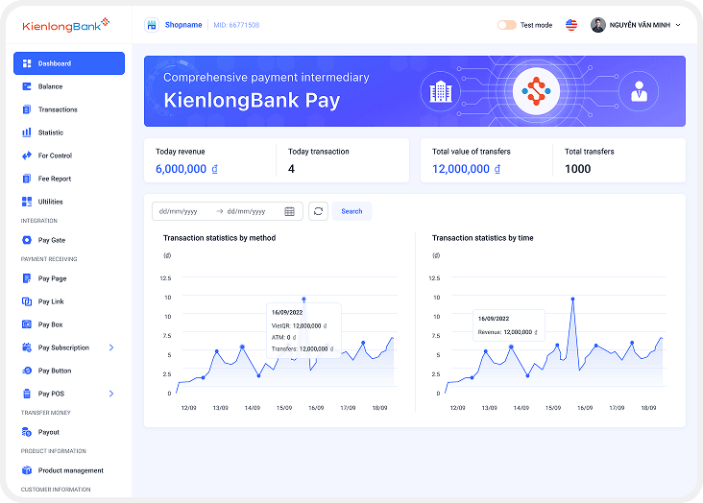Click the Total transfers 1000 value
Screen dimensions: 703x503
[577, 169]
